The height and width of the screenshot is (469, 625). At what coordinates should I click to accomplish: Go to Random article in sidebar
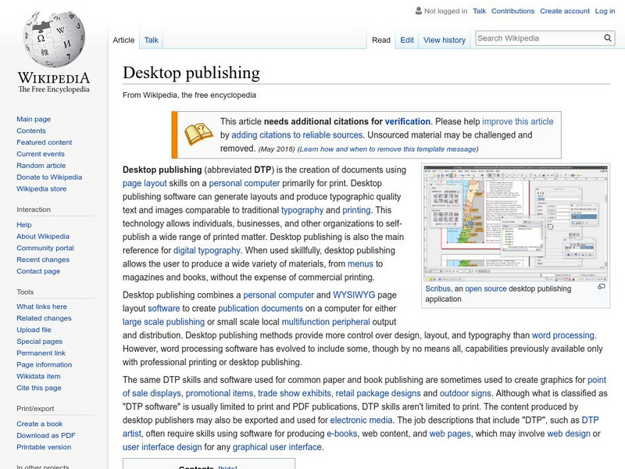41,166
